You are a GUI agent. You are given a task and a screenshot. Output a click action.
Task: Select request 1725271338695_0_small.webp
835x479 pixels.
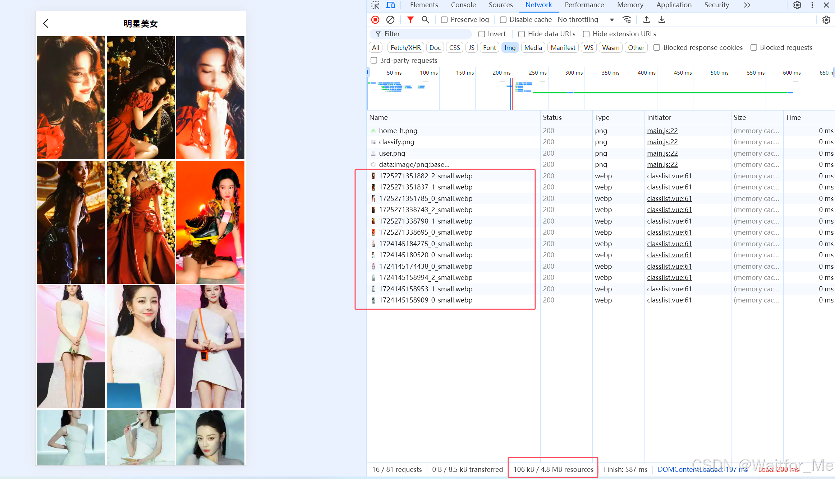(x=426, y=233)
